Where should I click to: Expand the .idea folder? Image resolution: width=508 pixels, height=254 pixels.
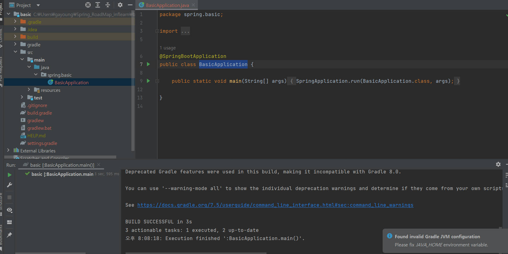tap(15, 29)
